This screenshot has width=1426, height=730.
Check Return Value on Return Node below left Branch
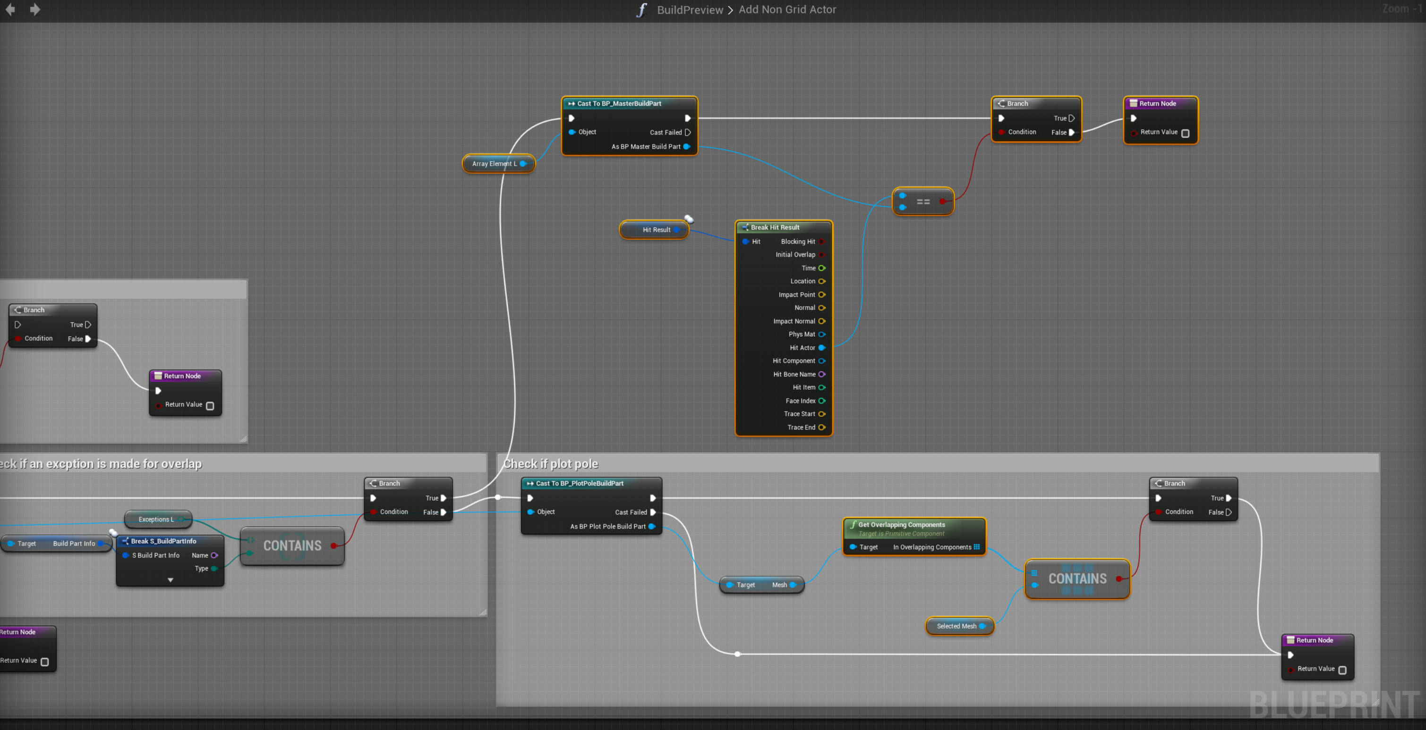210,406
